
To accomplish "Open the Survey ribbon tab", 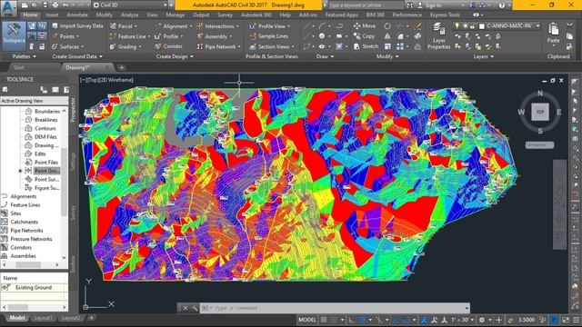I will (x=225, y=15).
